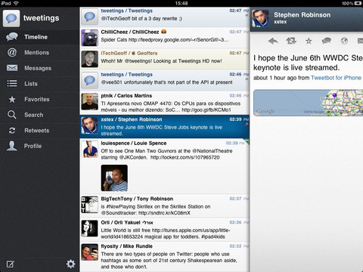Click the Messages envelope icon

point(12,68)
